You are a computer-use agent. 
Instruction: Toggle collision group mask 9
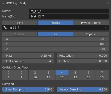[22, 77]
